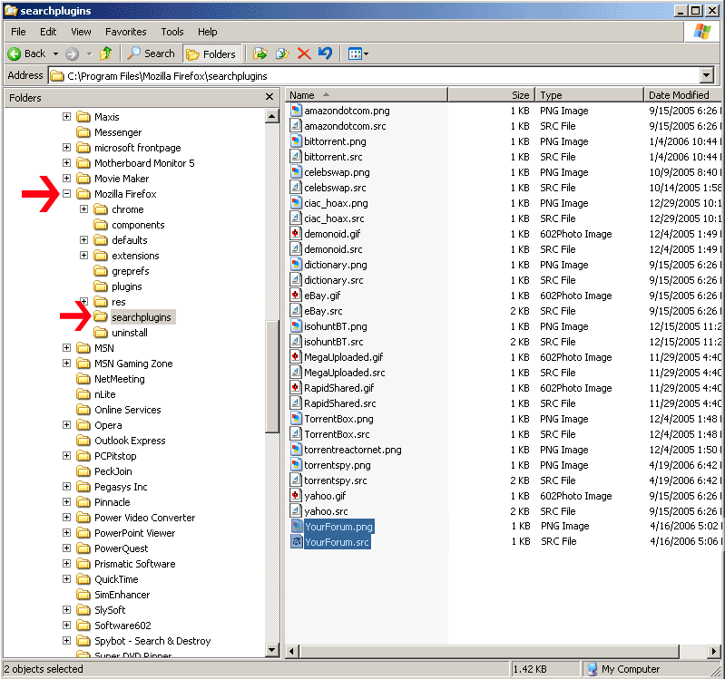
Task: Click the red Delete icon
Action: click(x=304, y=54)
